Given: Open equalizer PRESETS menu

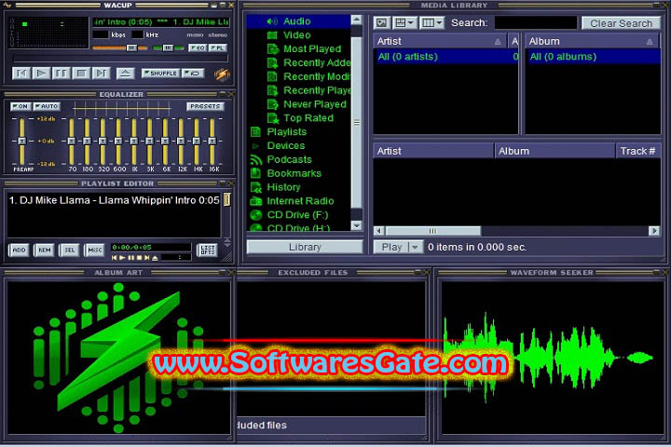Looking at the screenshot, I should pos(205,106).
